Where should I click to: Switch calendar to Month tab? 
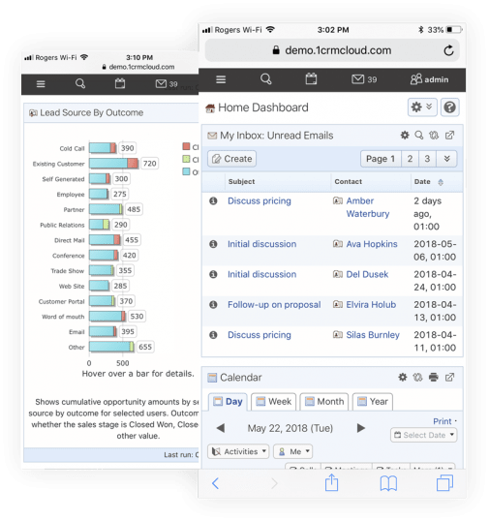click(324, 401)
